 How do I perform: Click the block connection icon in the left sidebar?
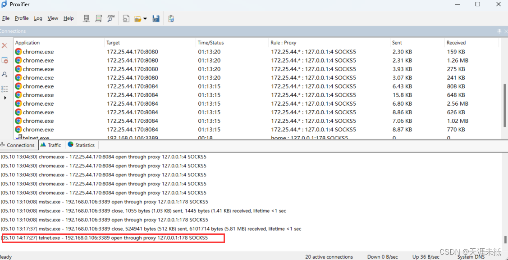(x=5, y=60)
